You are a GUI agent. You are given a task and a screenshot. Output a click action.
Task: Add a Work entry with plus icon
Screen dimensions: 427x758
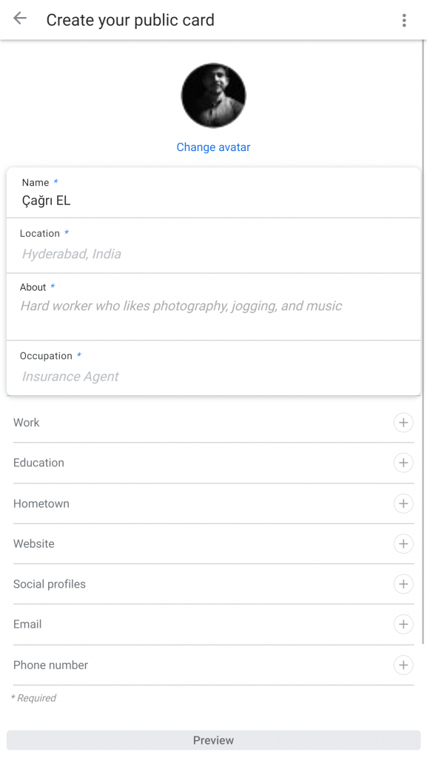tap(403, 423)
